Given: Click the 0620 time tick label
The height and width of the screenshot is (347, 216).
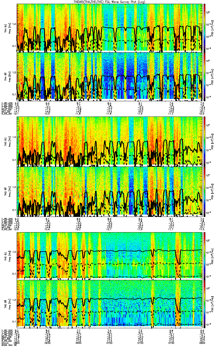Looking at the screenshot, I should (x=48, y=343).
